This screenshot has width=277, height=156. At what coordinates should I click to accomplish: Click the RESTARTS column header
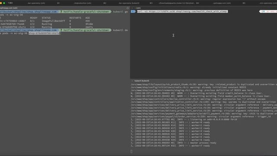(x=75, y=18)
